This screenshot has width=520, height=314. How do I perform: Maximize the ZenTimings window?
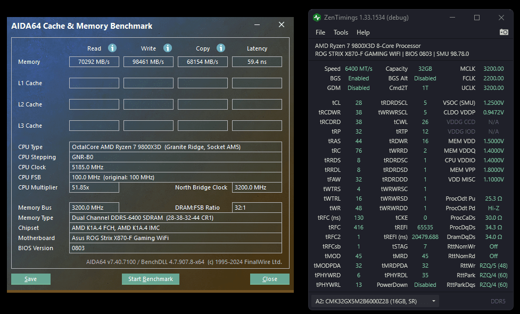click(x=477, y=18)
